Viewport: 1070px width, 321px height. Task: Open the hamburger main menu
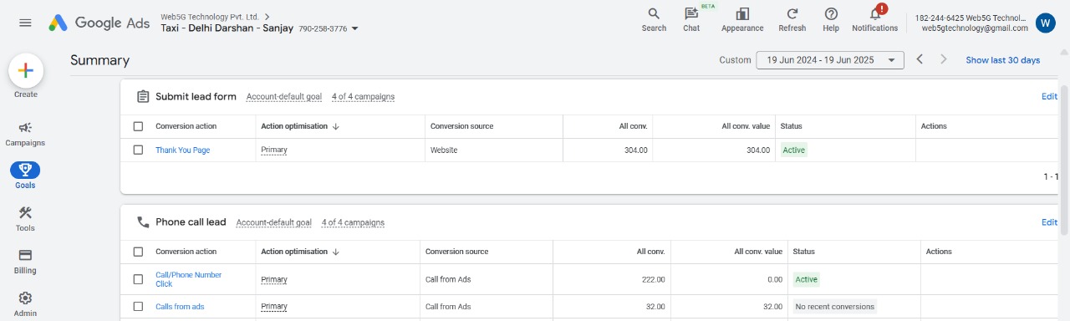(25, 22)
